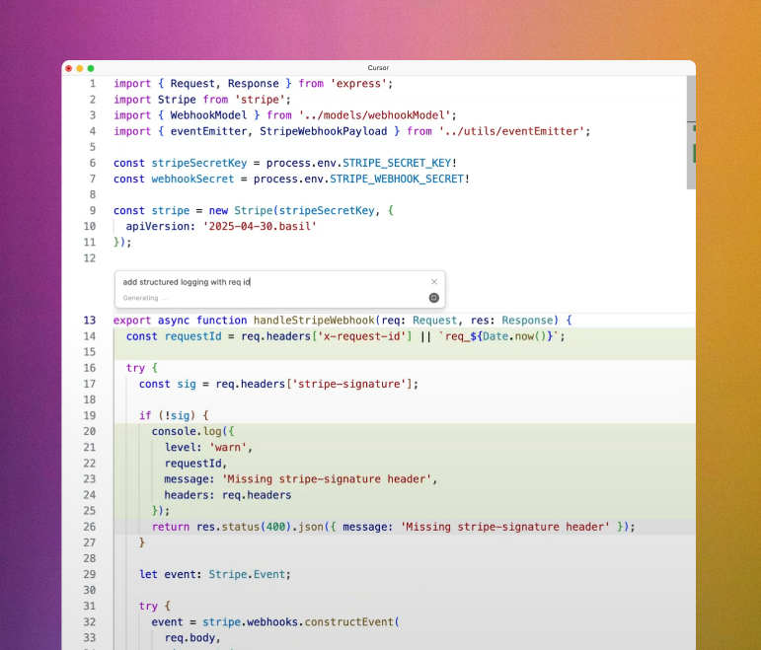This screenshot has width=761, height=650.
Task: Click green change marker in scrollbar minimap
Action: tap(694, 153)
